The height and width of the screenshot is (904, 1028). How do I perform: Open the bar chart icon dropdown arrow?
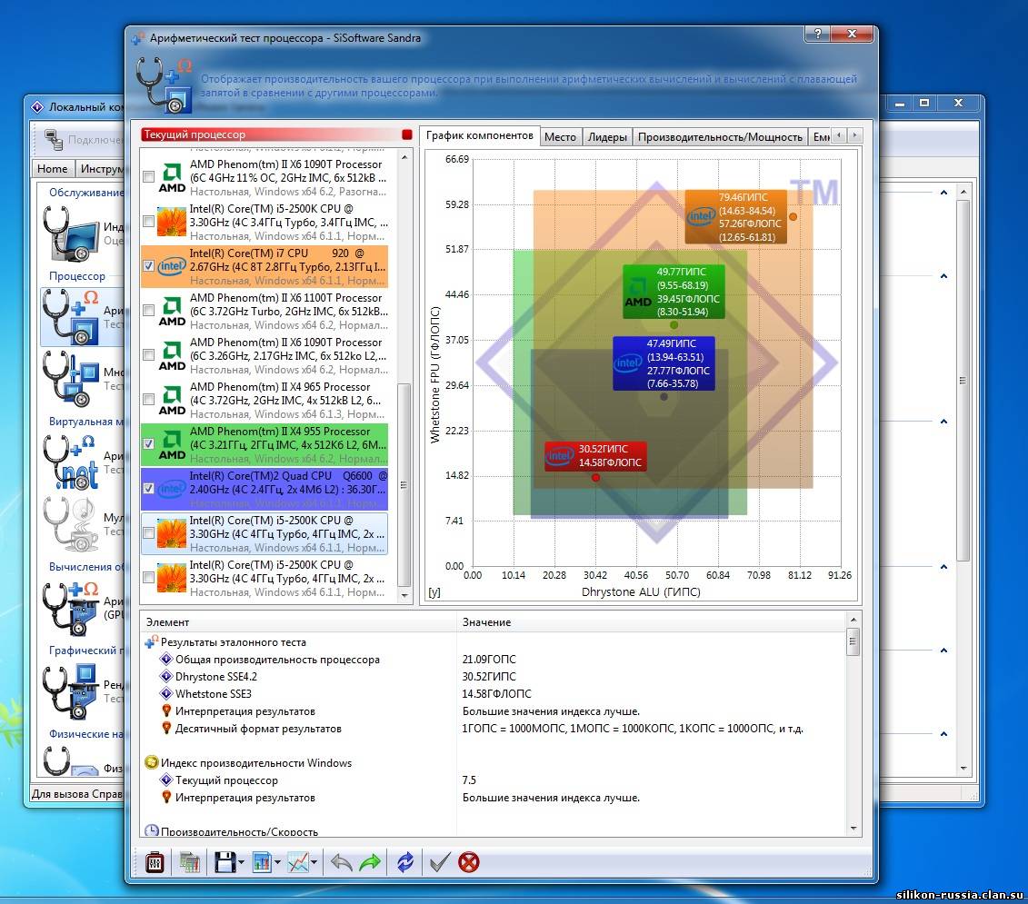pos(278,863)
